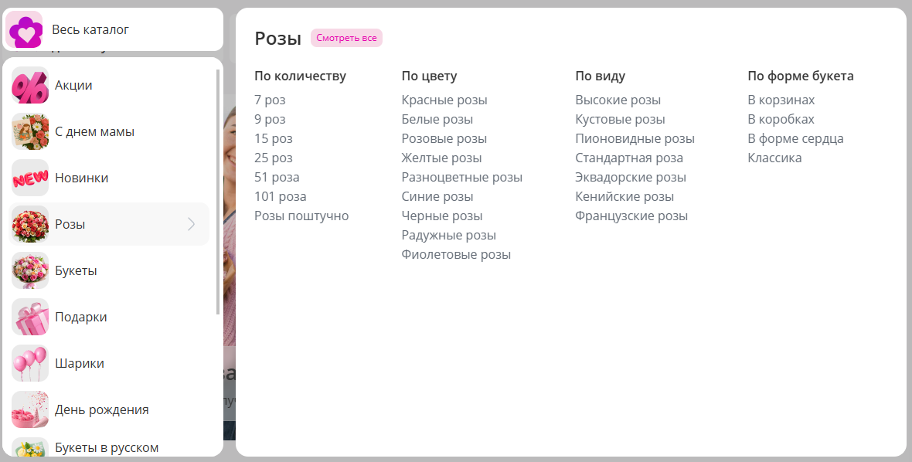Viewport: 912px width, 462px height.
Task: Expand the Розы submenu chevron arrow
Action: click(192, 224)
